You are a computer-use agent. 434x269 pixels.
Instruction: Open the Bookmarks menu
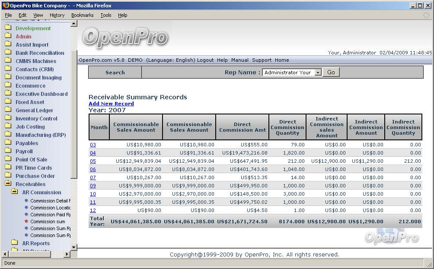click(82, 15)
